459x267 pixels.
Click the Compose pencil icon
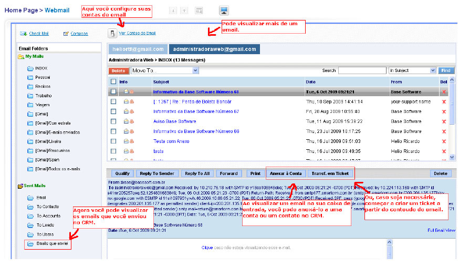(66, 34)
